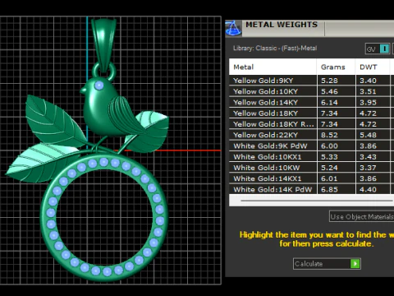Select the White Gold:9K PdW row
Screen dimensions: 394x296
[x=311, y=146]
